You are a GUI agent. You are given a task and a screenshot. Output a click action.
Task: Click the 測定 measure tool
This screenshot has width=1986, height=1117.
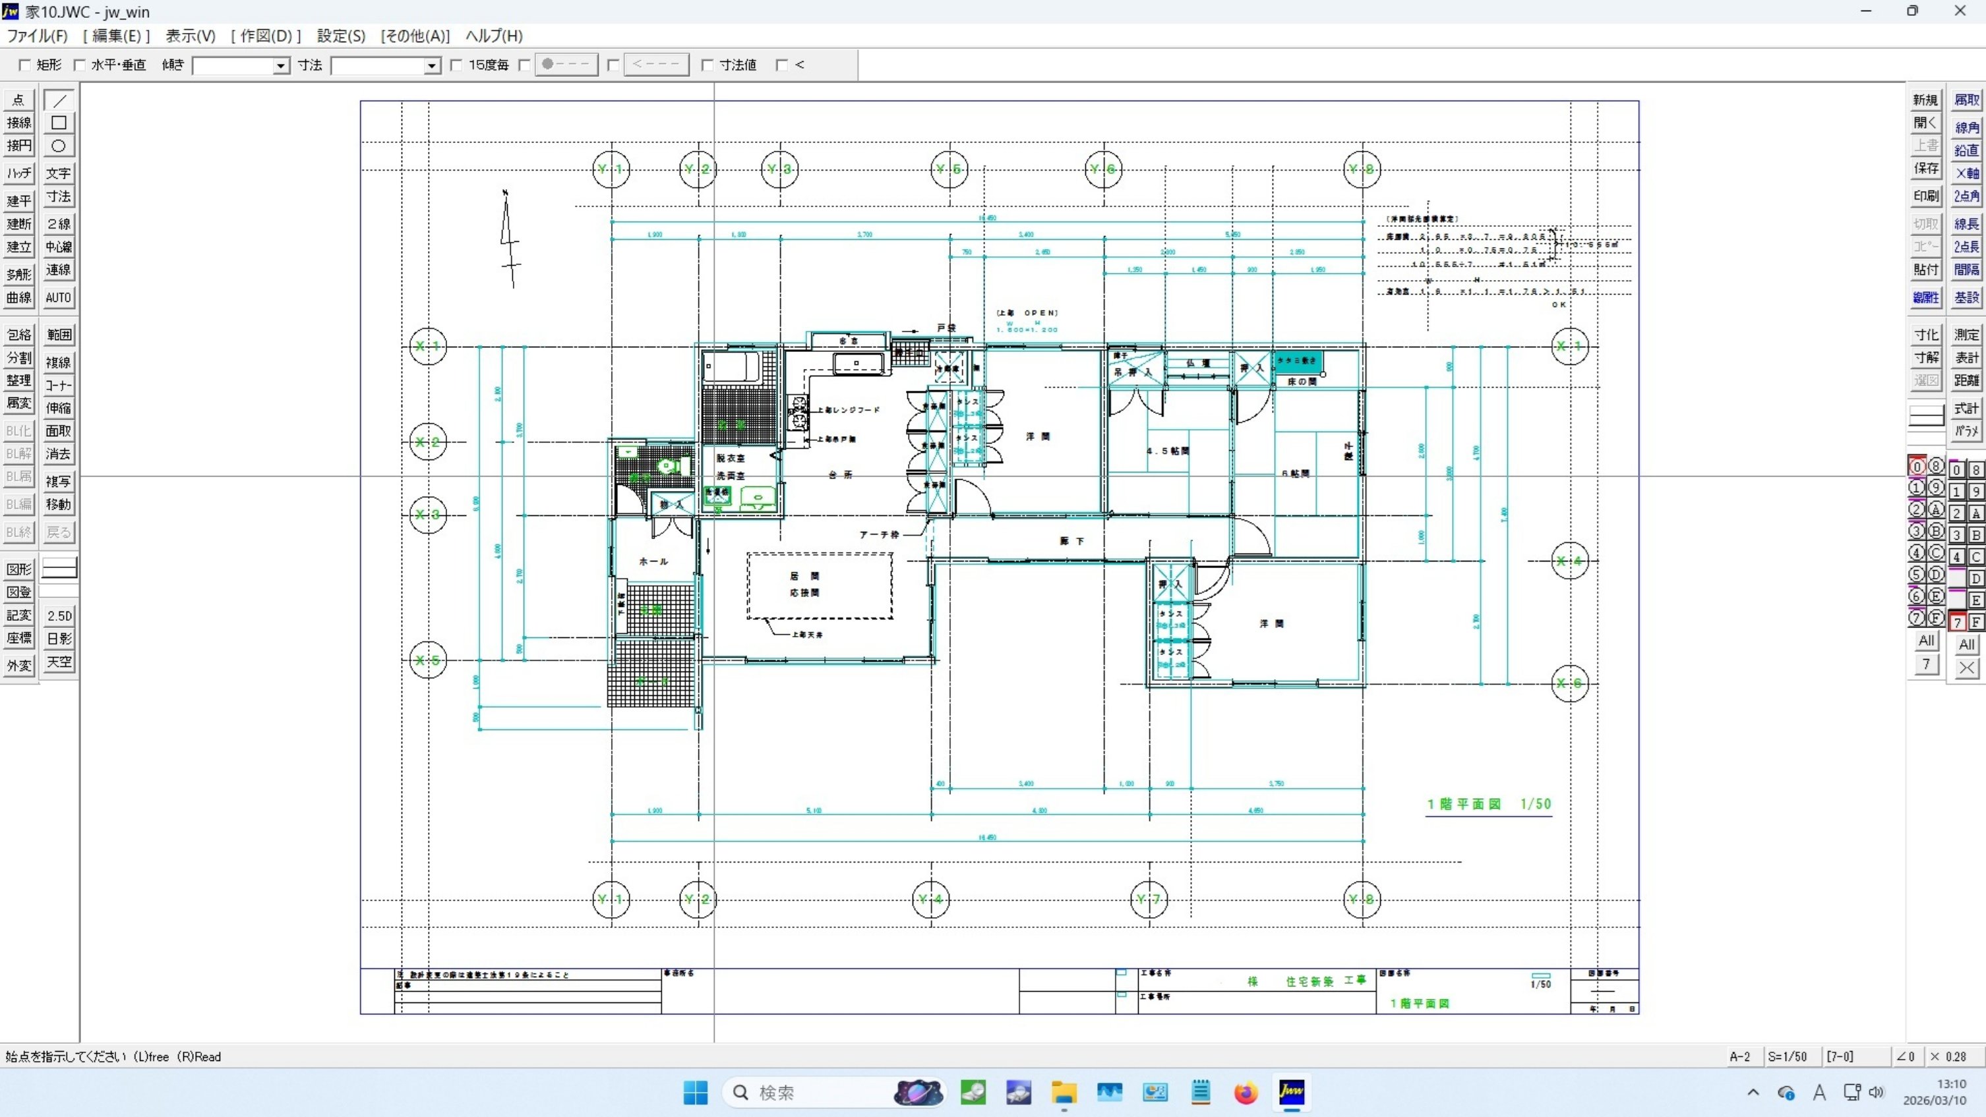point(1965,335)
